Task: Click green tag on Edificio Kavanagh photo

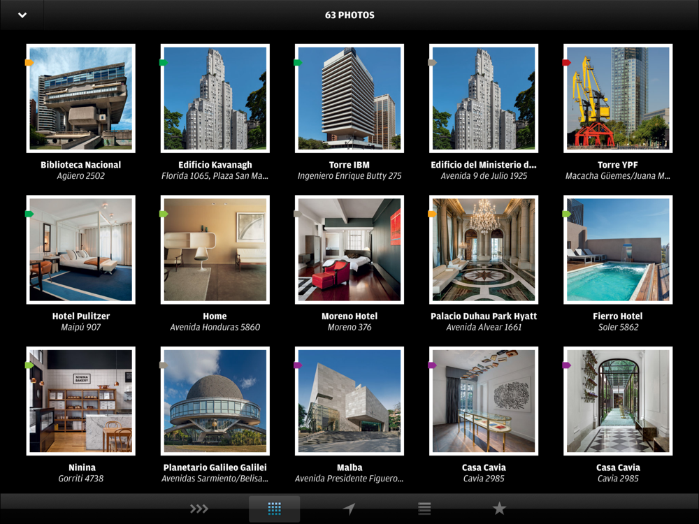Action: click(x=164, y=63)
